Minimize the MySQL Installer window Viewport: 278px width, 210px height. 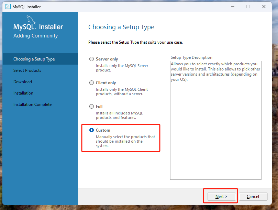tap(232, 7)
